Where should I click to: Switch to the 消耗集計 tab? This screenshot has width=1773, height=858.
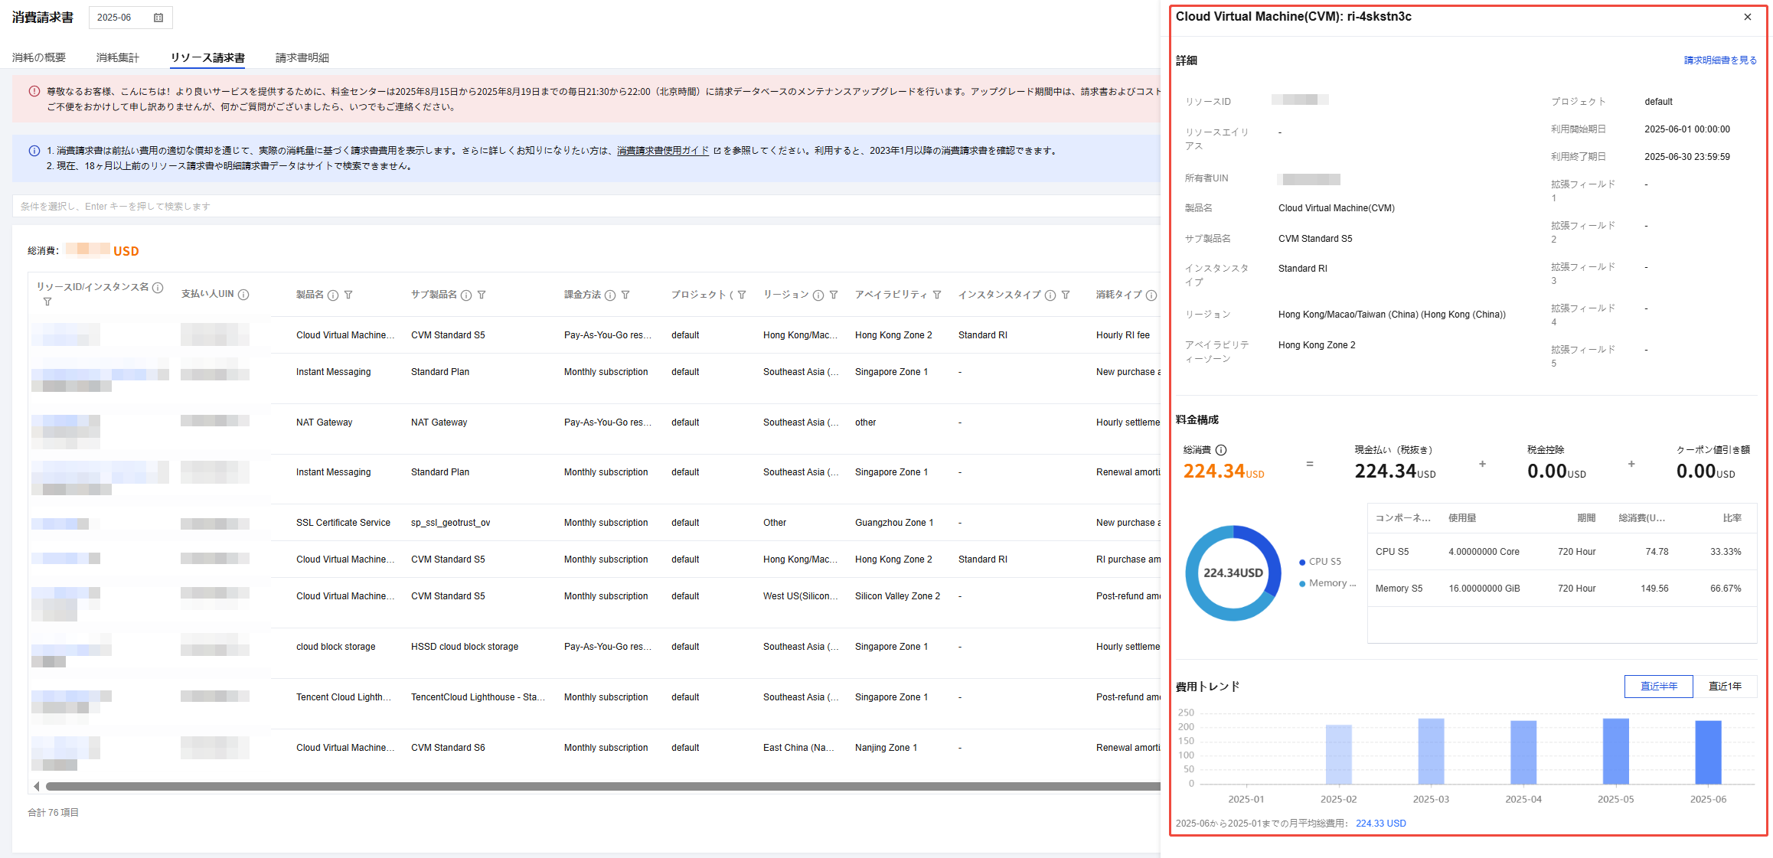[x=118, y=57]
